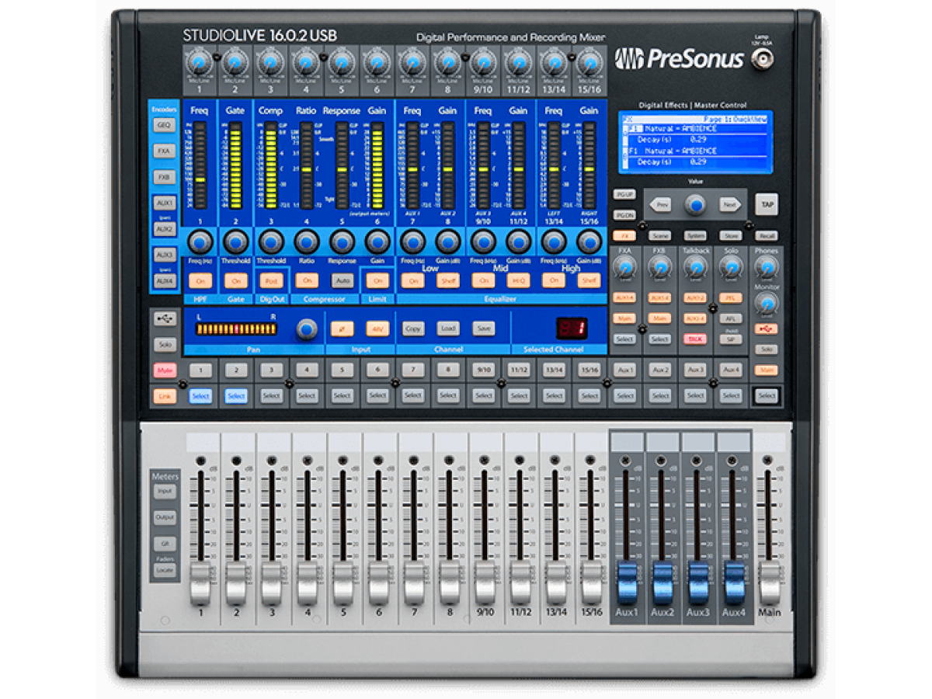Enable the HPF On button

point(200,280)
